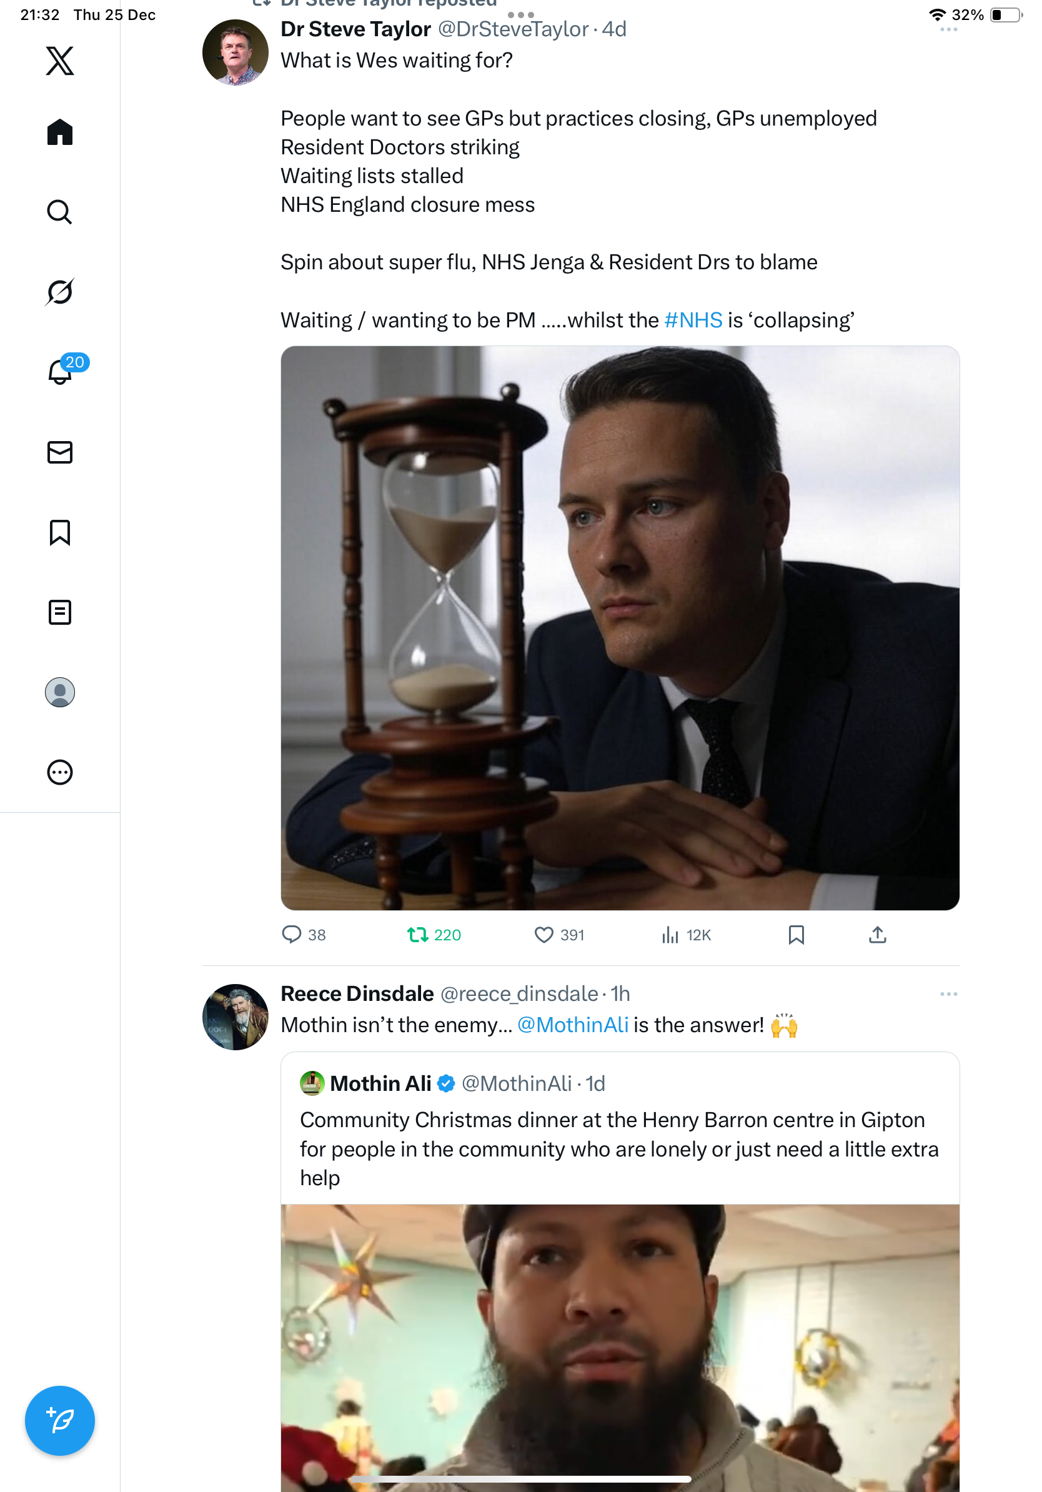Open the sidebar Bookmarks page

[x=60, y=532]
